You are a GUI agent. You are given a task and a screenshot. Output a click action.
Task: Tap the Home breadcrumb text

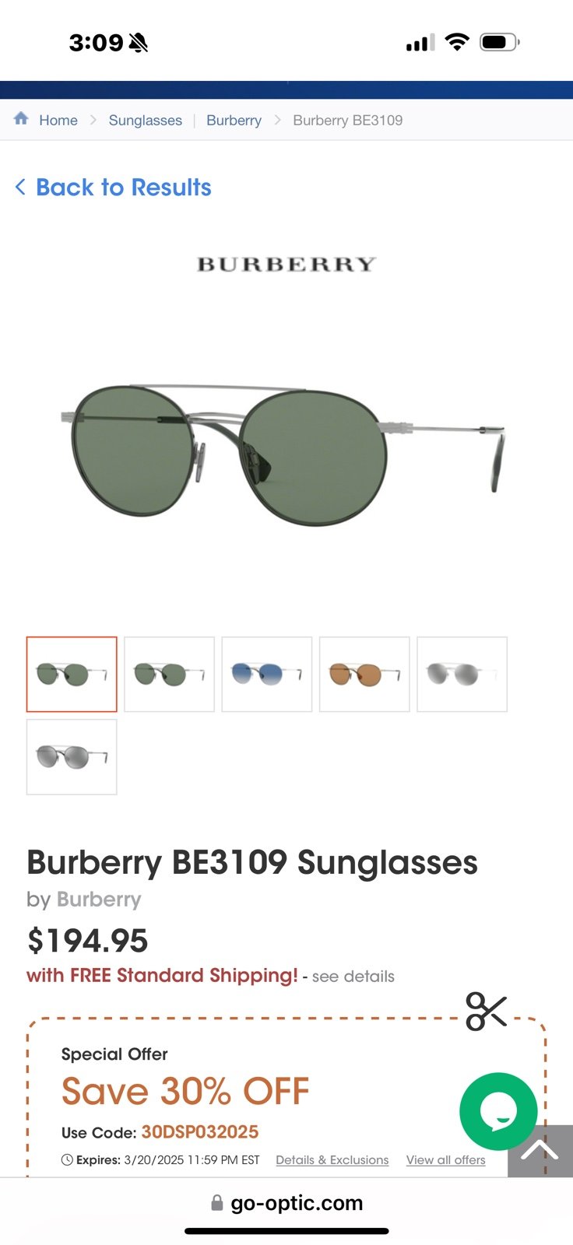(58, 120)
